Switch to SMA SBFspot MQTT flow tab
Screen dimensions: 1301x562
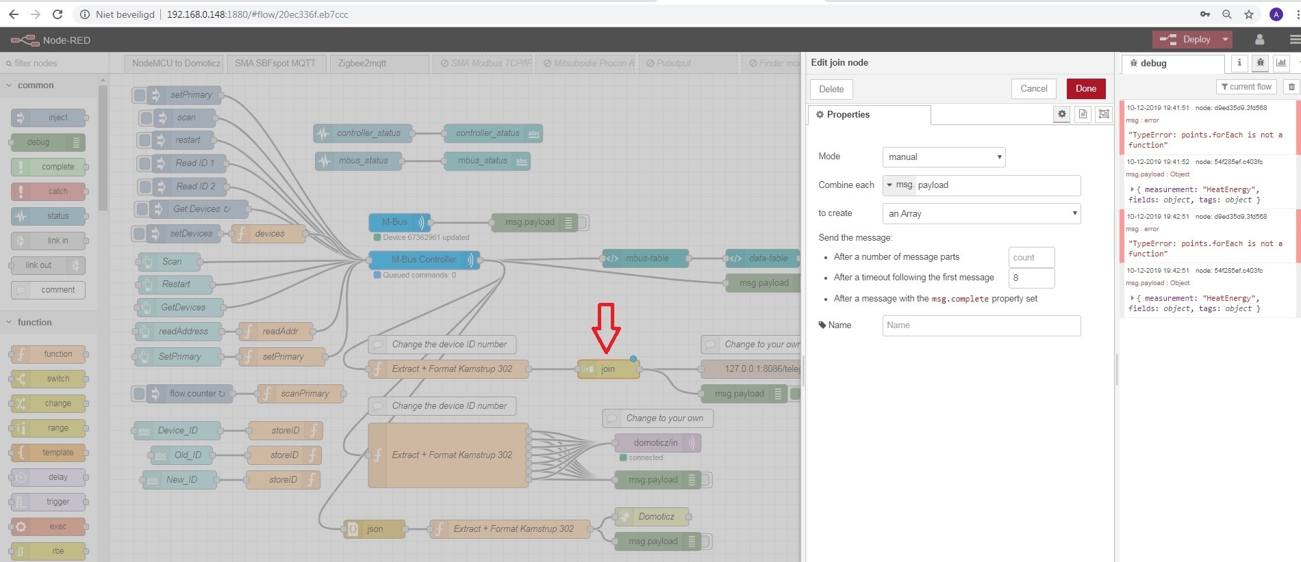coord(275,64)
